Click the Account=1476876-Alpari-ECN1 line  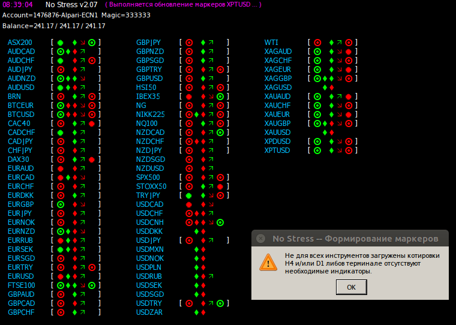tap(76, 15)
